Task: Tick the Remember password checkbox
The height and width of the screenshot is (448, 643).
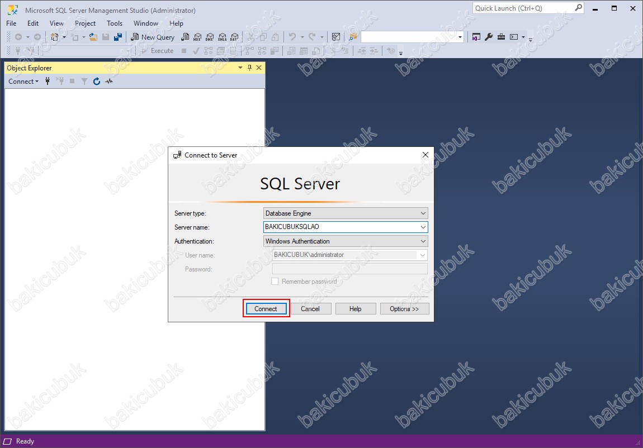Action: [x=275, y=282]
